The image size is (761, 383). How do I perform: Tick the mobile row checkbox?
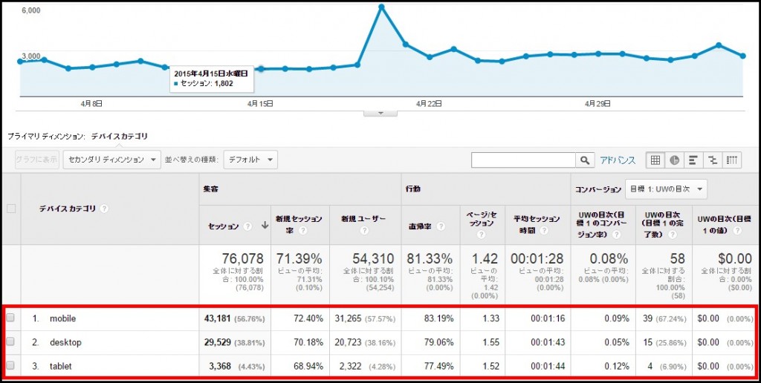click(10, 318)
